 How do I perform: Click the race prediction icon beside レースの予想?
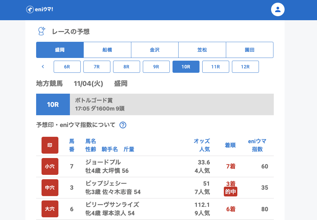tap(42, 31)
